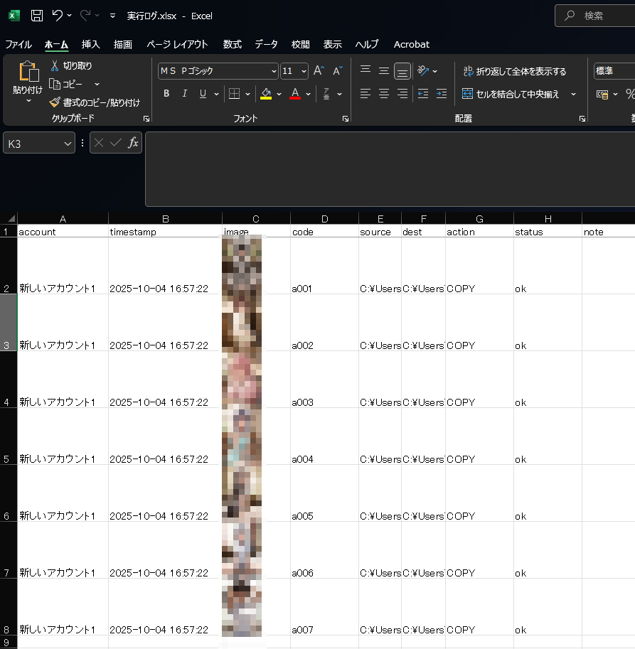Toggle wrap text (折り返して全体を表示する)
Viewport: 635px width, 649px height.
click(x=514, y=71)
